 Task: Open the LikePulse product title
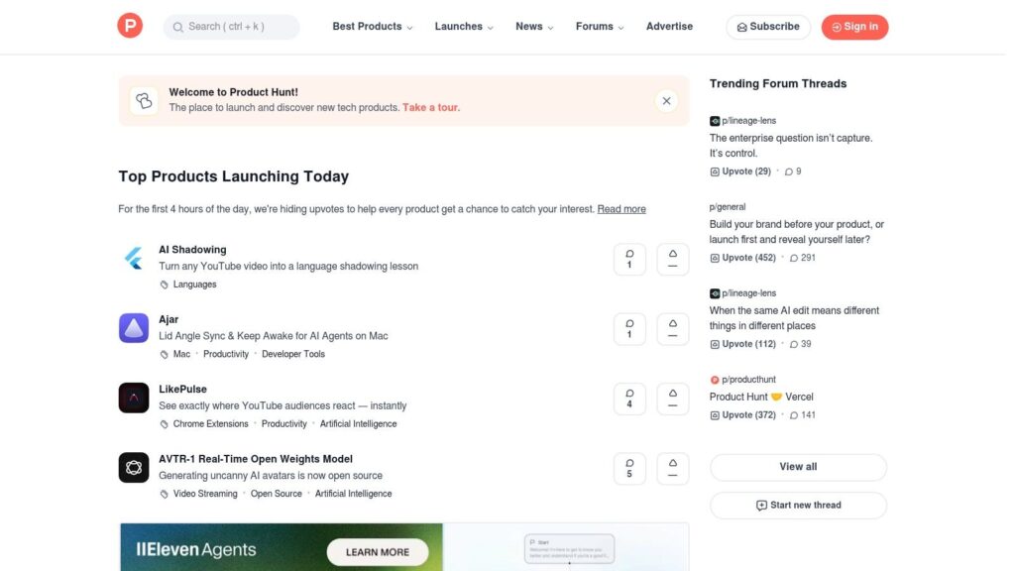pyautogui.click(x=183, y=390)
